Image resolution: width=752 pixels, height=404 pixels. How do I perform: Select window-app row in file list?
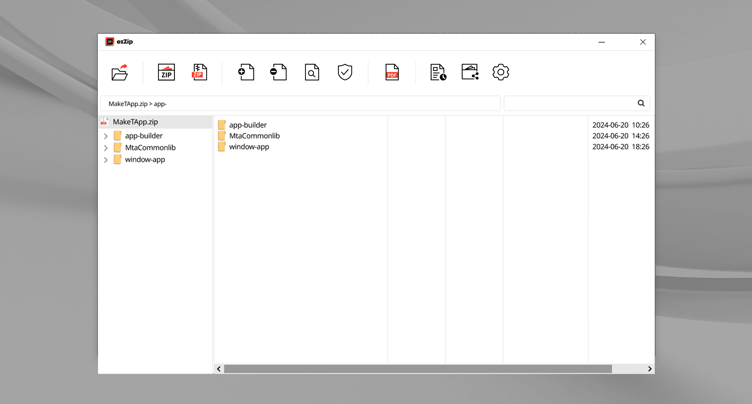tap(434, 147)
